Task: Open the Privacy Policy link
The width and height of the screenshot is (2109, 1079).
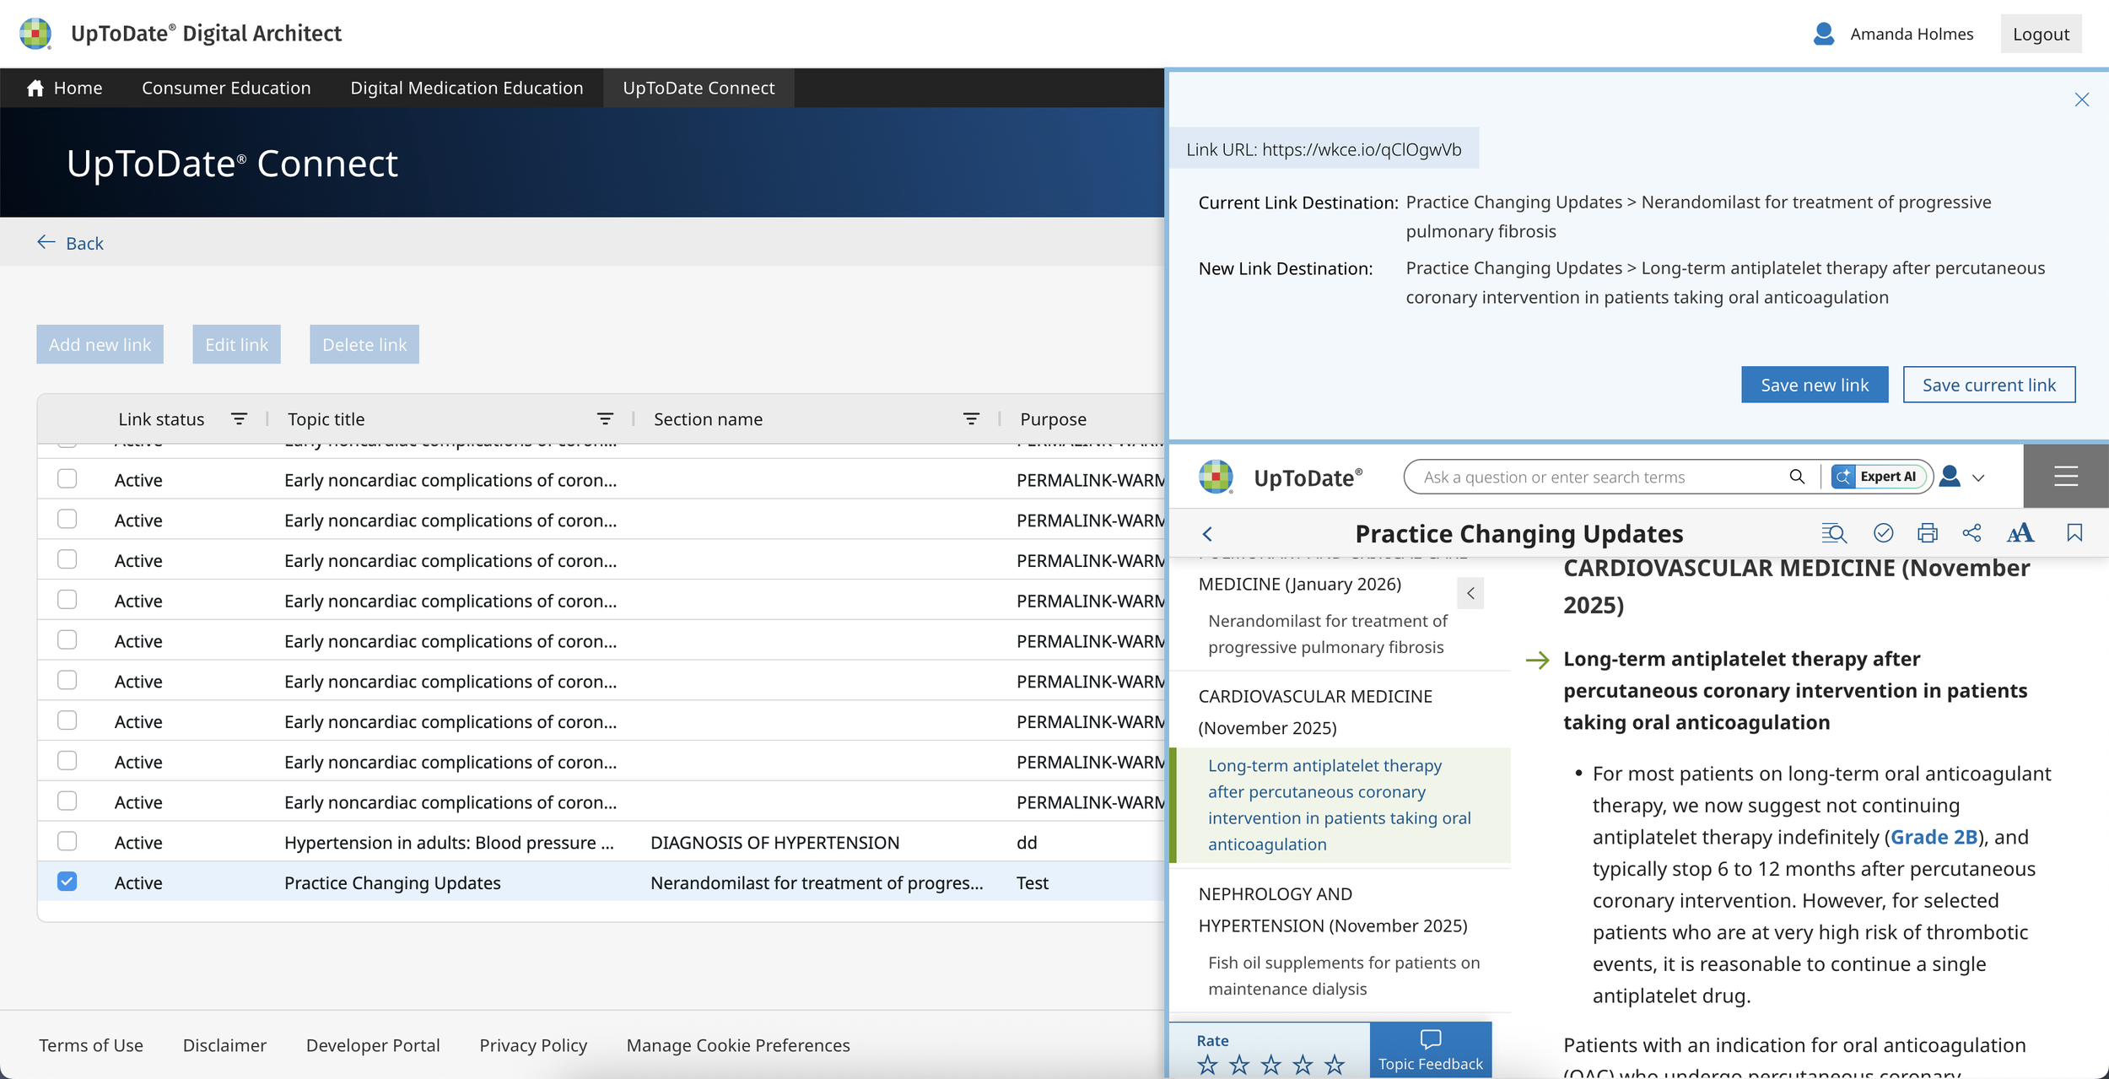Action: coord(533,1045)
